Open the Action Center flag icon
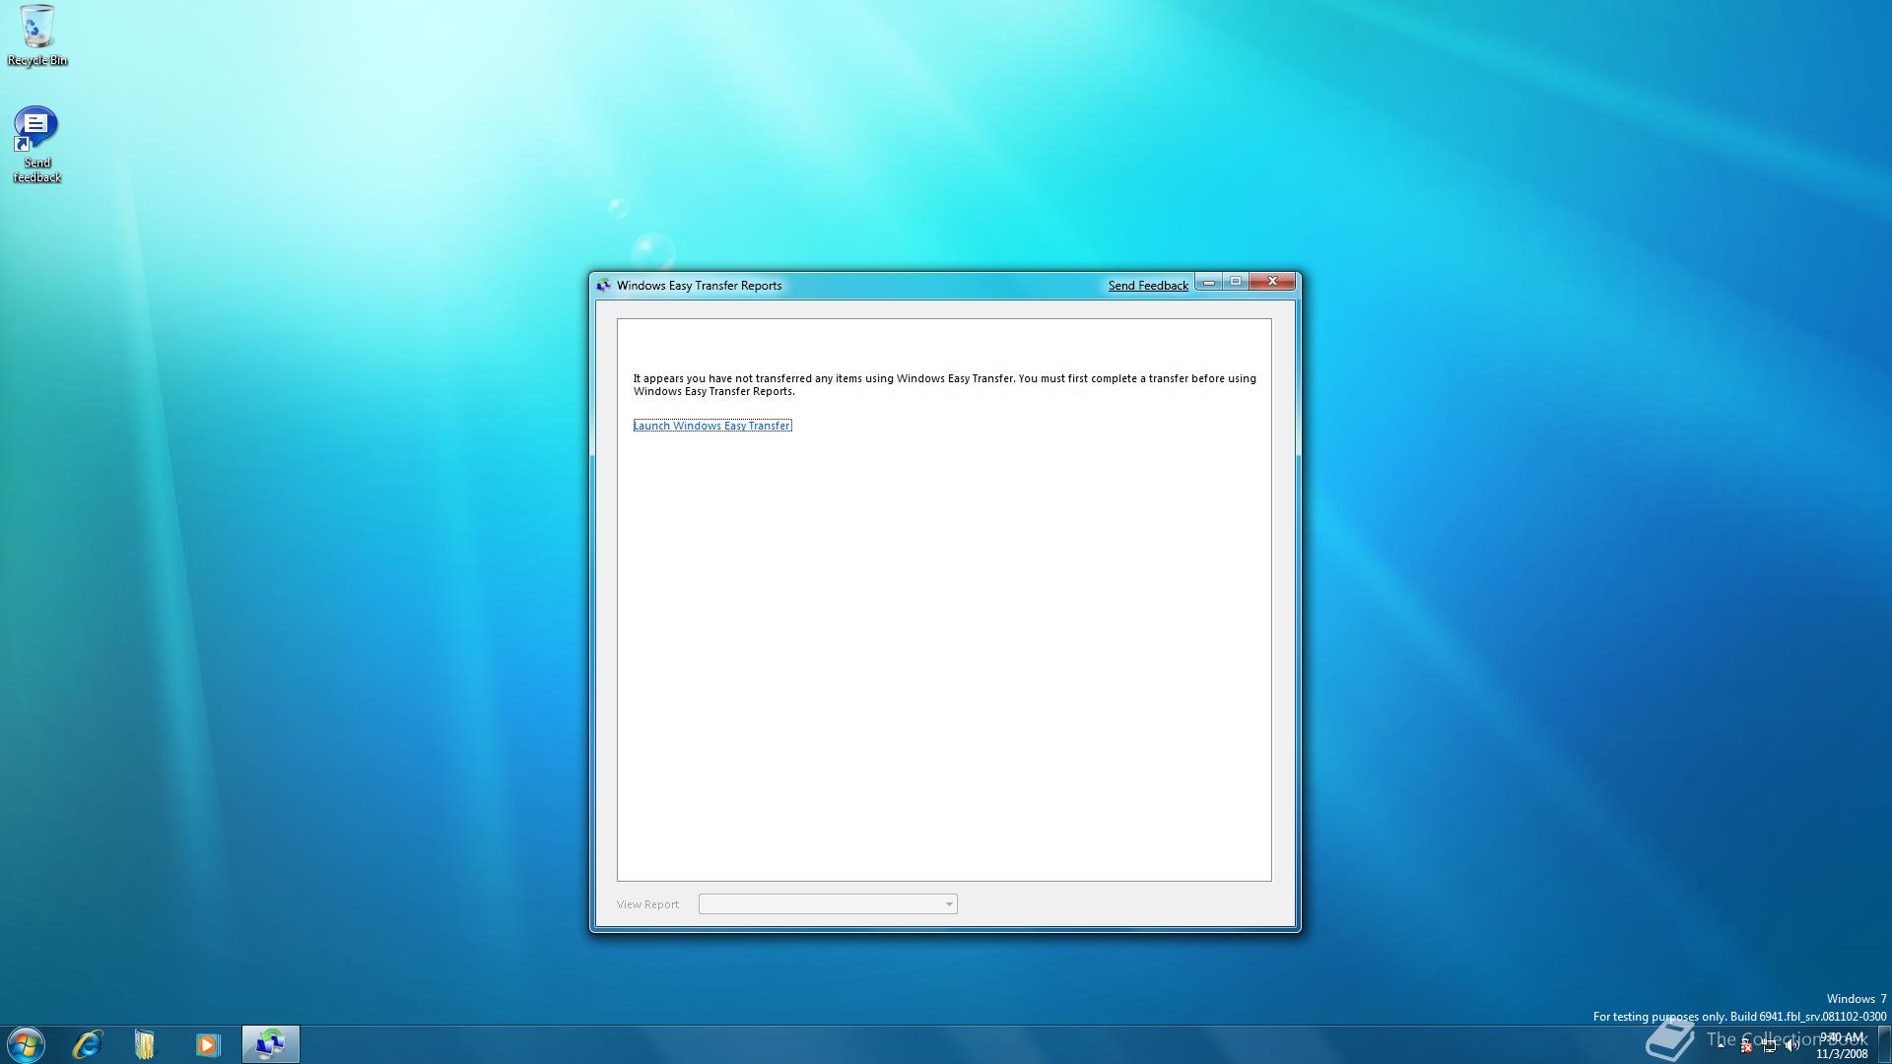This screenshot has width=1892, height=1064. [1746, 1046]
